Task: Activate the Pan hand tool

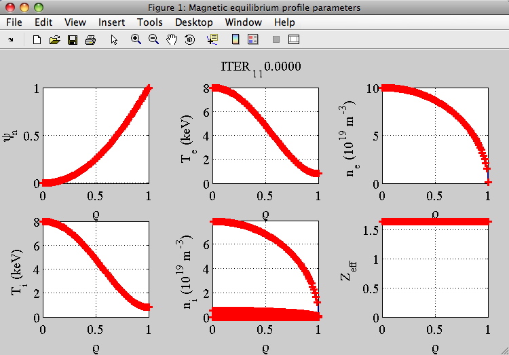Action: pos(172,40)
